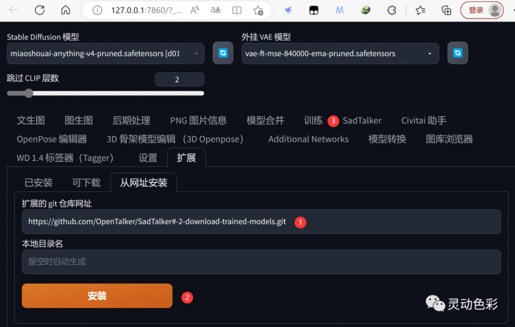Add this page to favorites star icon
The height and width of the screenshot is (327, 515).
[258, 11]
